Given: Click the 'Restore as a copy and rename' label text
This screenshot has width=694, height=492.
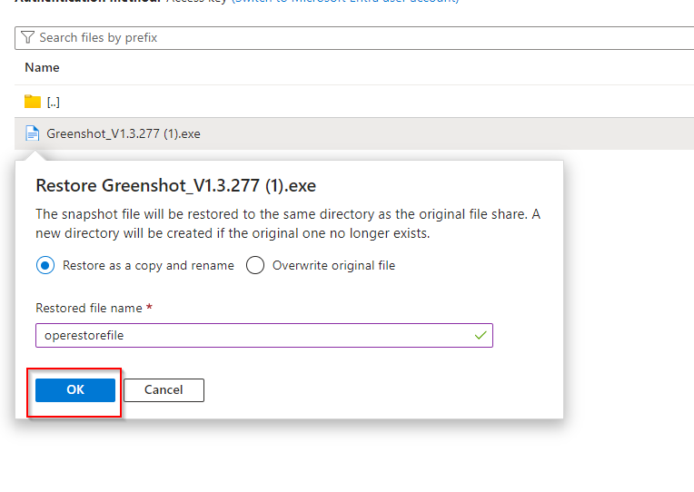Looking at the screenshot, I should tap(148, 266).
